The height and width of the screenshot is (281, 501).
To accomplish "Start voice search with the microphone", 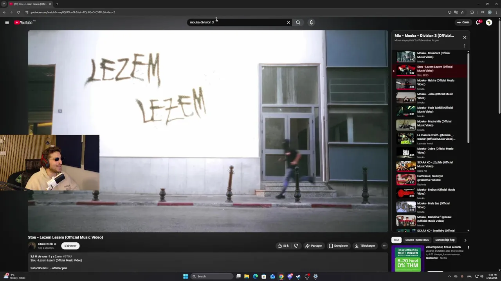I will [x=311, y=22].
